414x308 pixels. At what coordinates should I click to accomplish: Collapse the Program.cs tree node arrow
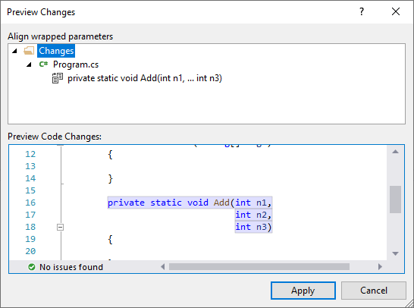(x=29, y=64)
